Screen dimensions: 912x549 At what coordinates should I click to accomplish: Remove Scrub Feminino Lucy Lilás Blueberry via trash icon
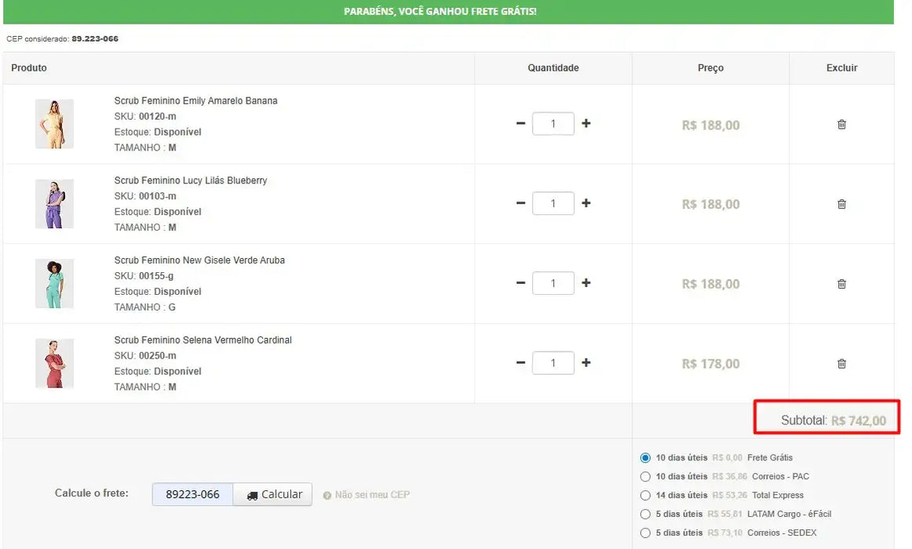[841, 204]
